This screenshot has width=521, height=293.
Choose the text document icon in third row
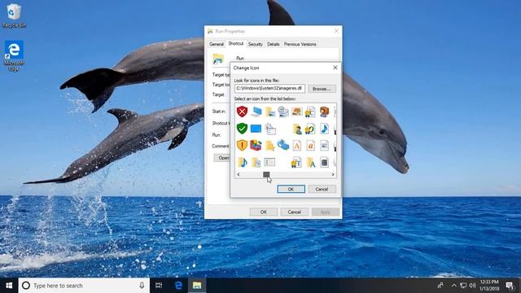click(324, 145)
